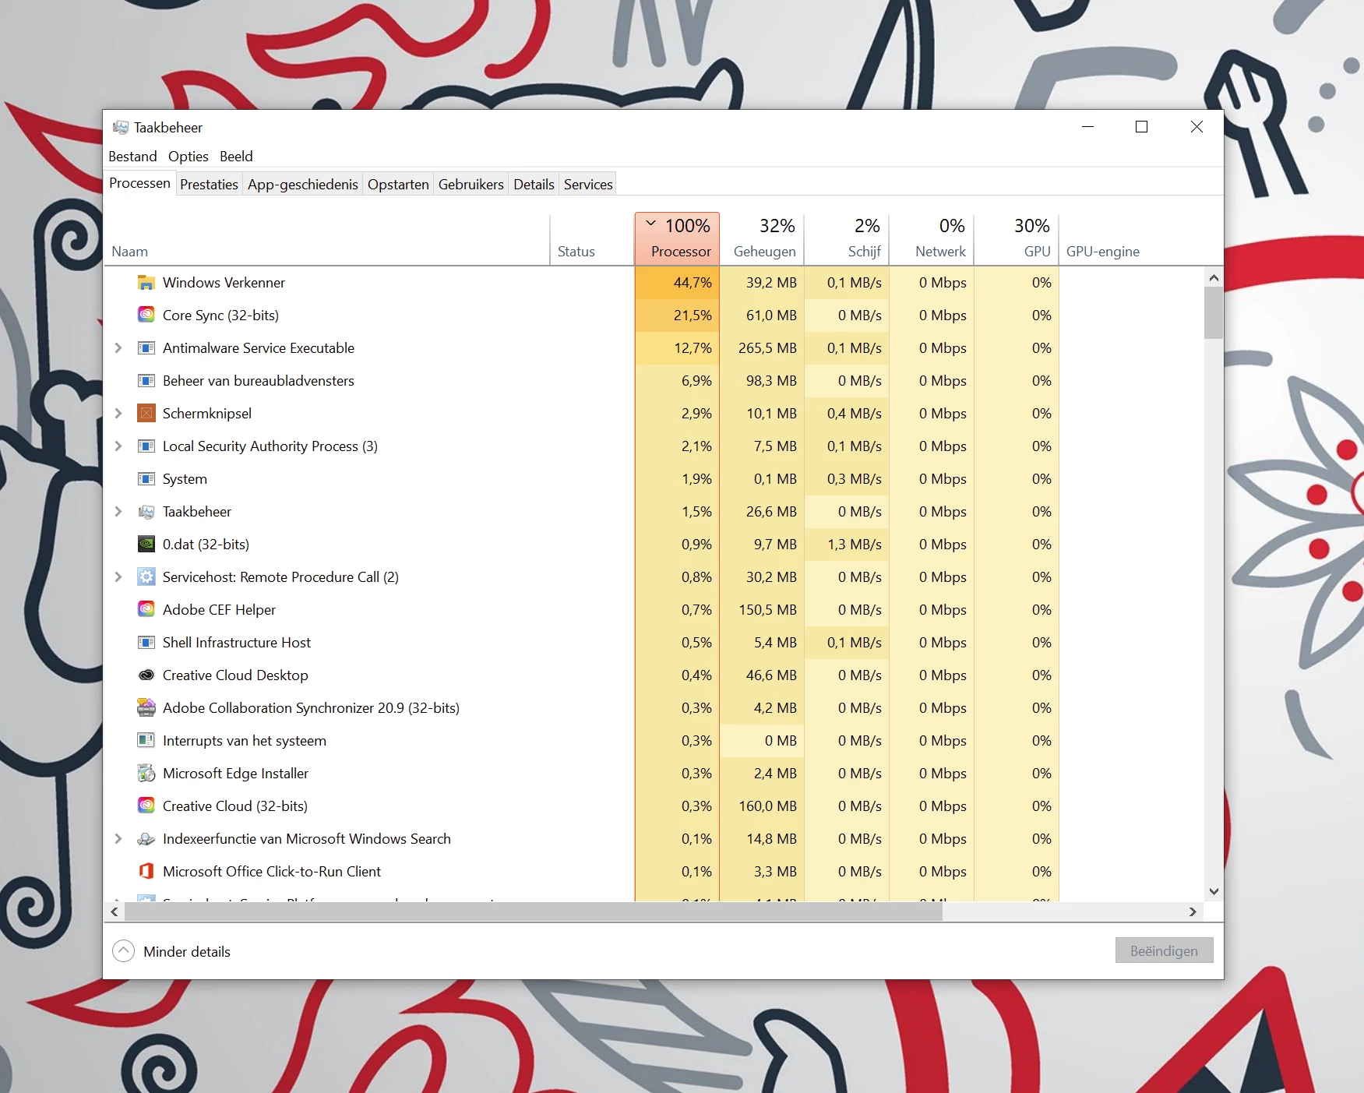1364x1093 pixels.
Task: Expand Servicehost: Remote Procedure Call group
Action: click(x=118, y=577)
